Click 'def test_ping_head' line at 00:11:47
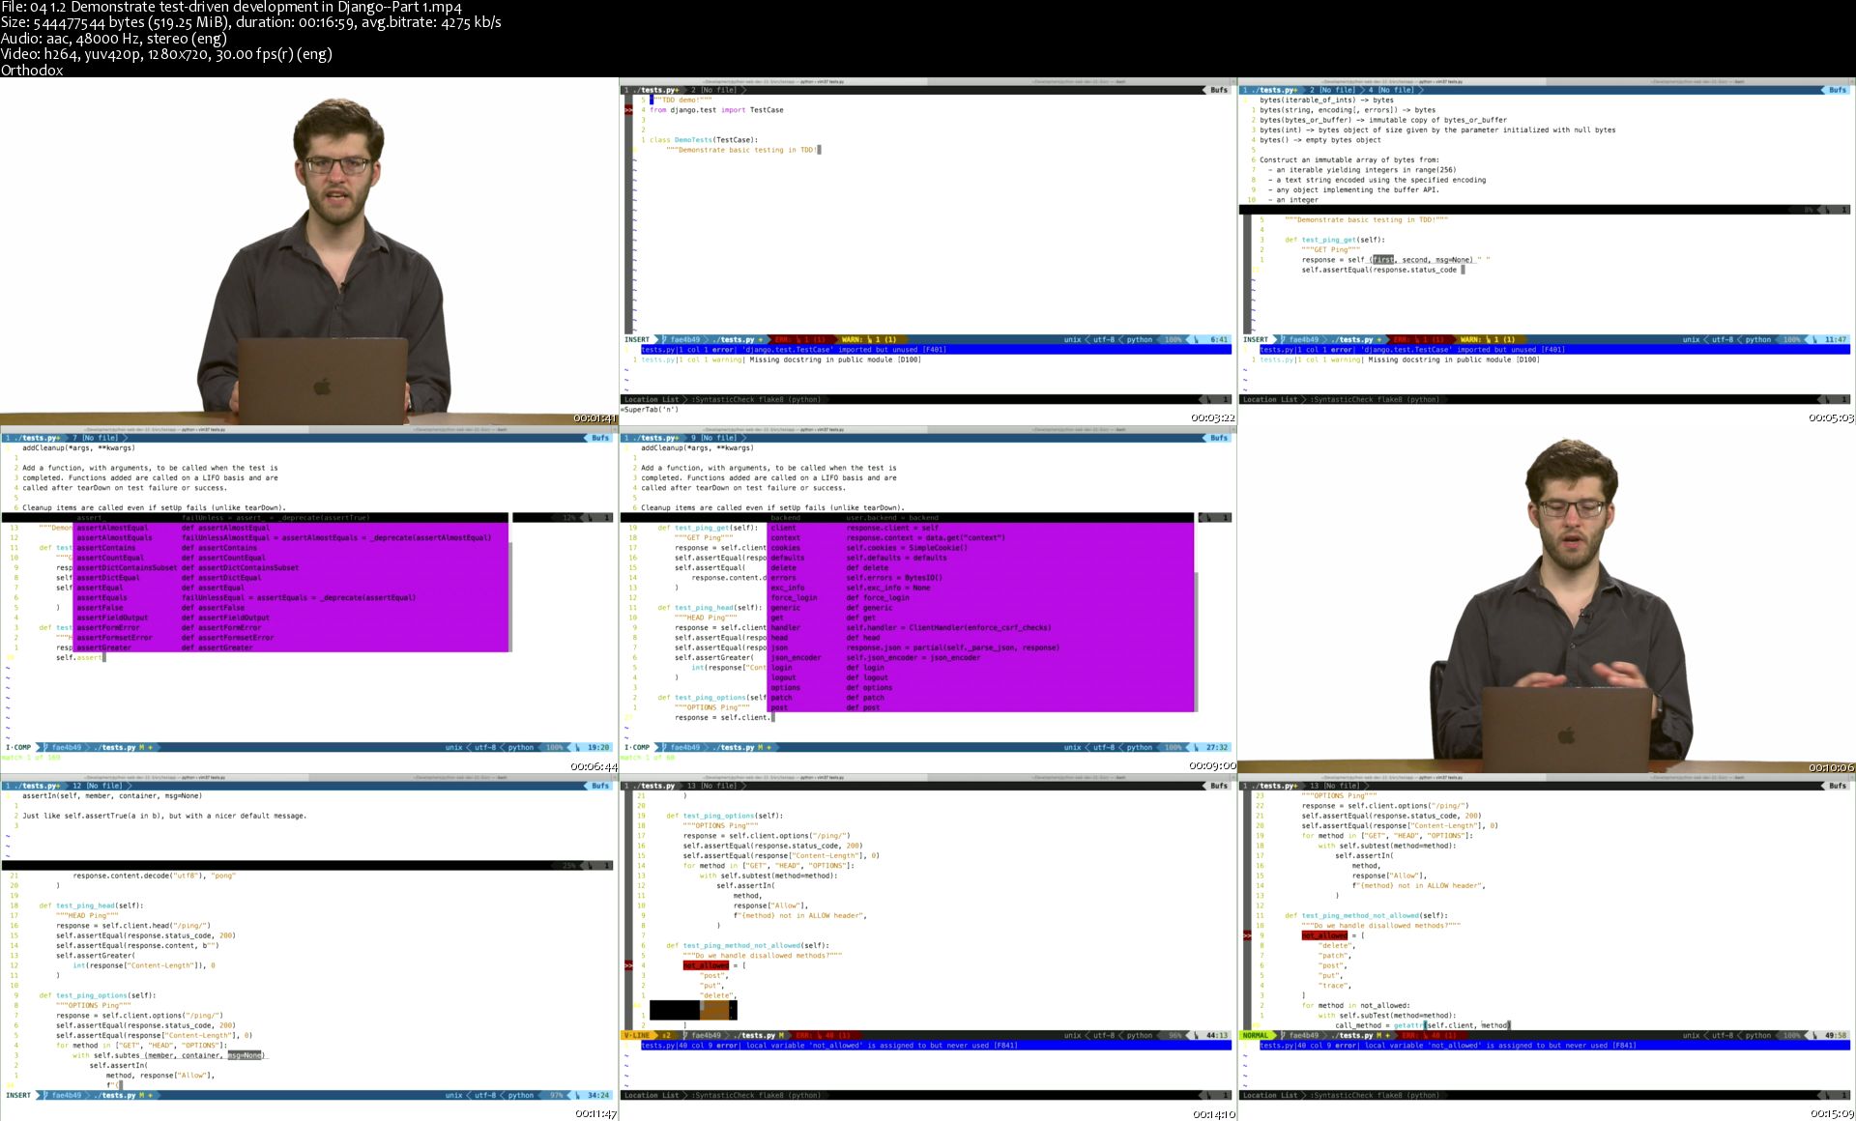 tap(91, 905)
